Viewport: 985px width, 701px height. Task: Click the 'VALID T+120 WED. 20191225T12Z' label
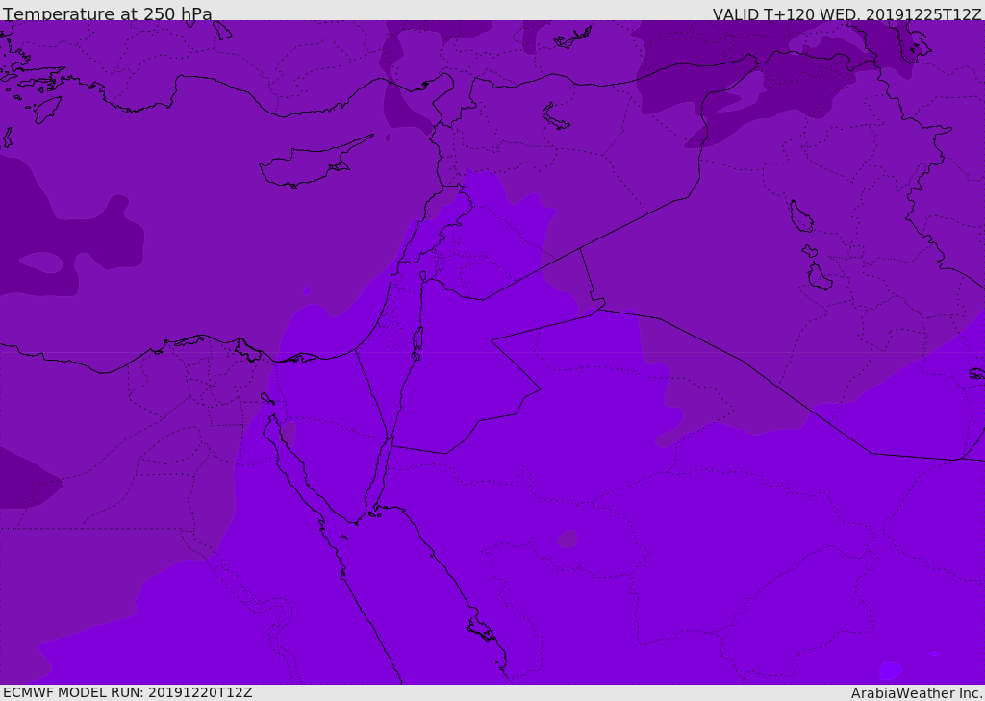point(846,13)
